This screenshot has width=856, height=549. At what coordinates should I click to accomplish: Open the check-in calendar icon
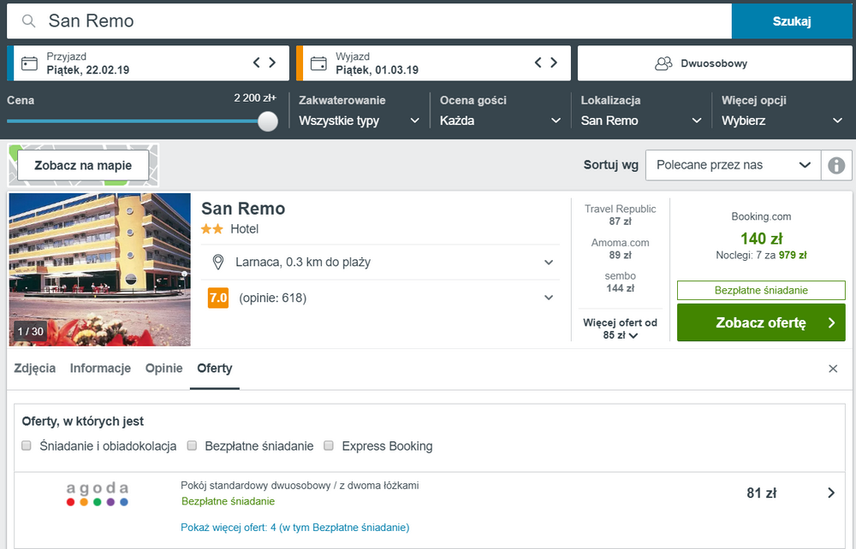pos(29,63)
